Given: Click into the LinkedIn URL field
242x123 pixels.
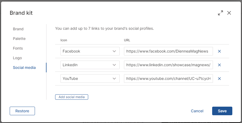Looking at the screenshot, I should [x=168, y=65].
